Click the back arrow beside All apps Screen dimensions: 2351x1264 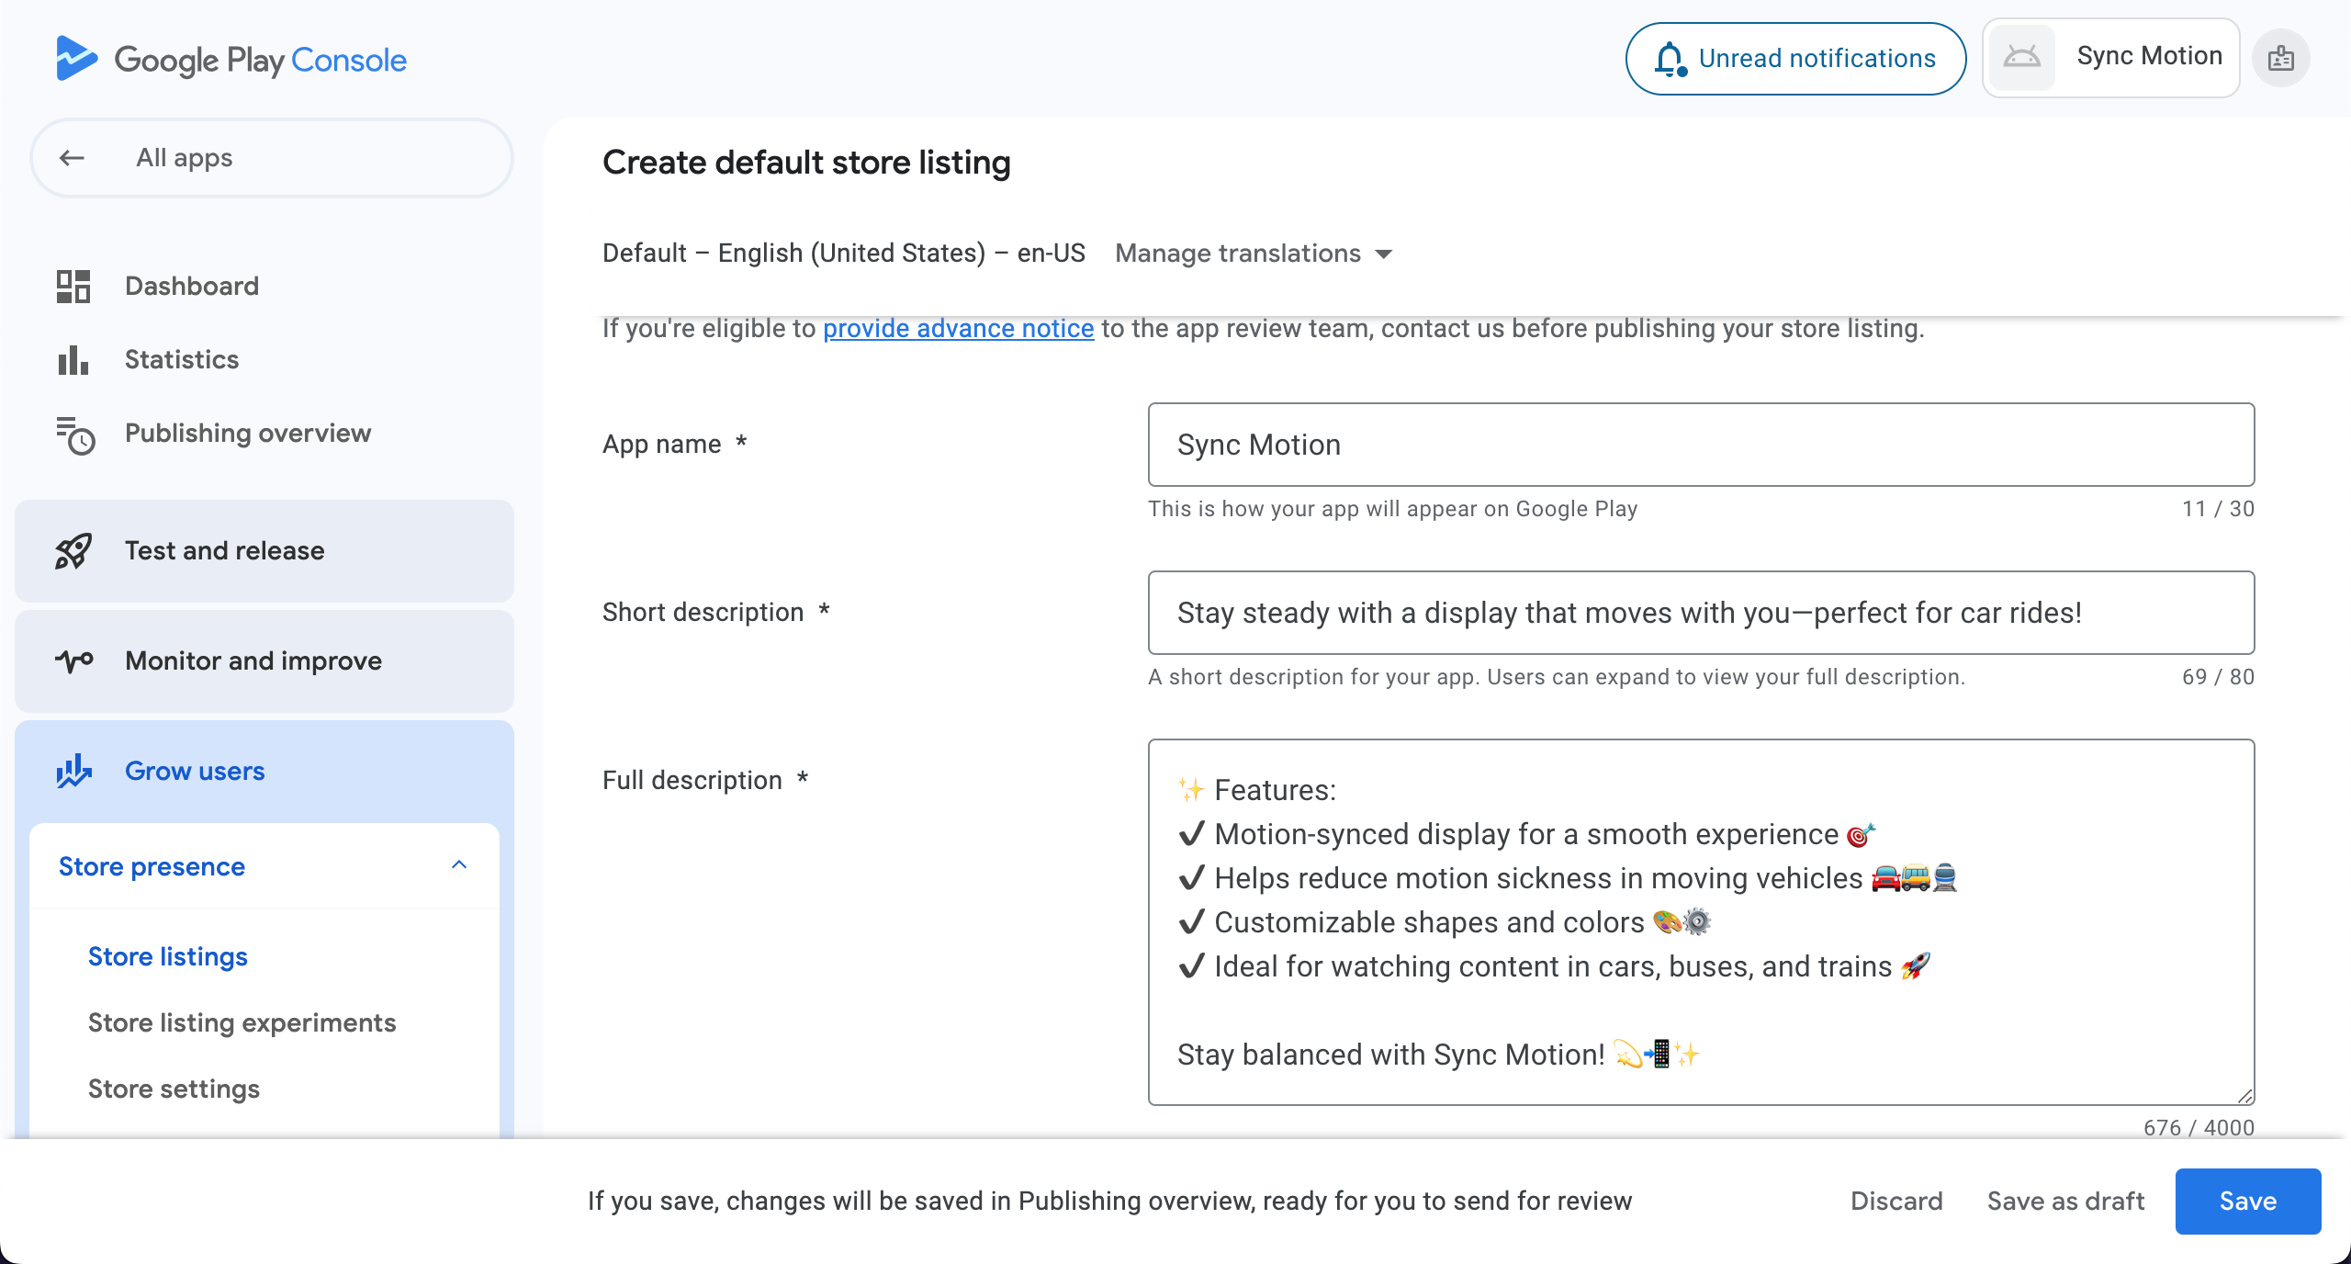tap(72, 158)
